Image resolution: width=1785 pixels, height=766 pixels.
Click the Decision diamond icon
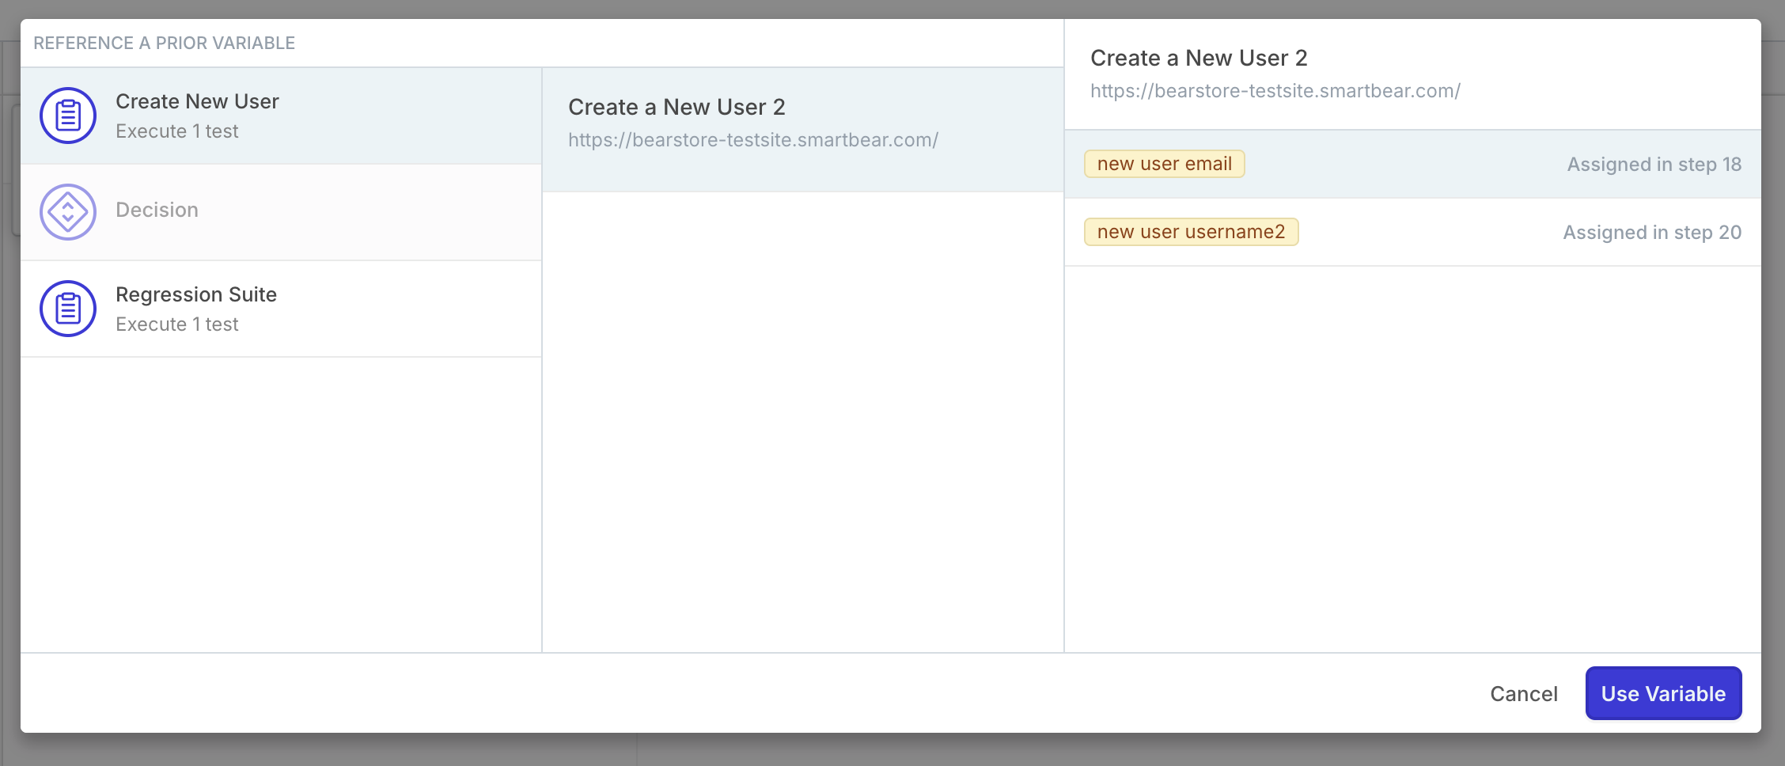point(68,212)
